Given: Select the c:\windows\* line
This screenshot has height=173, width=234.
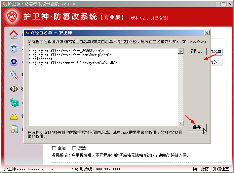Looking at the screenshot, I should 41,59.
